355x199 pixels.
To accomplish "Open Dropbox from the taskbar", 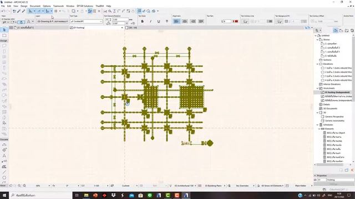I will tap(113, 195).
